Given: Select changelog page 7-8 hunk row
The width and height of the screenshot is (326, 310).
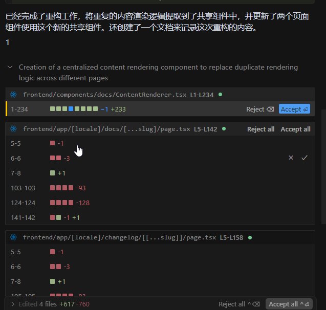Looking at the screenshot, I should [160, 281].
